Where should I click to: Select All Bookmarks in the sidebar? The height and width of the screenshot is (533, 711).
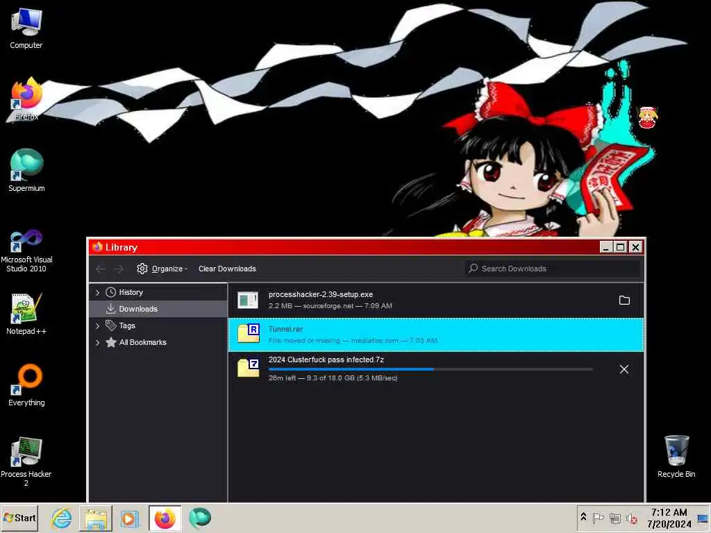pos(143,342)
